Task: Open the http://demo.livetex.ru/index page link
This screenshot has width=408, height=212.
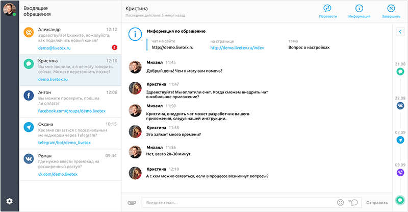Action: coord(237,48)
